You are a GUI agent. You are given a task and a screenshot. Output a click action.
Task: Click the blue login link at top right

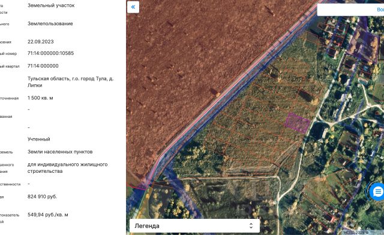(x=380, y=10)
